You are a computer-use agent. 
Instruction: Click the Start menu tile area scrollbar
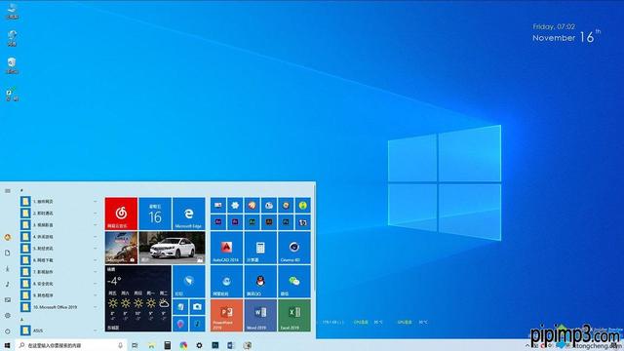coord(314,239)
